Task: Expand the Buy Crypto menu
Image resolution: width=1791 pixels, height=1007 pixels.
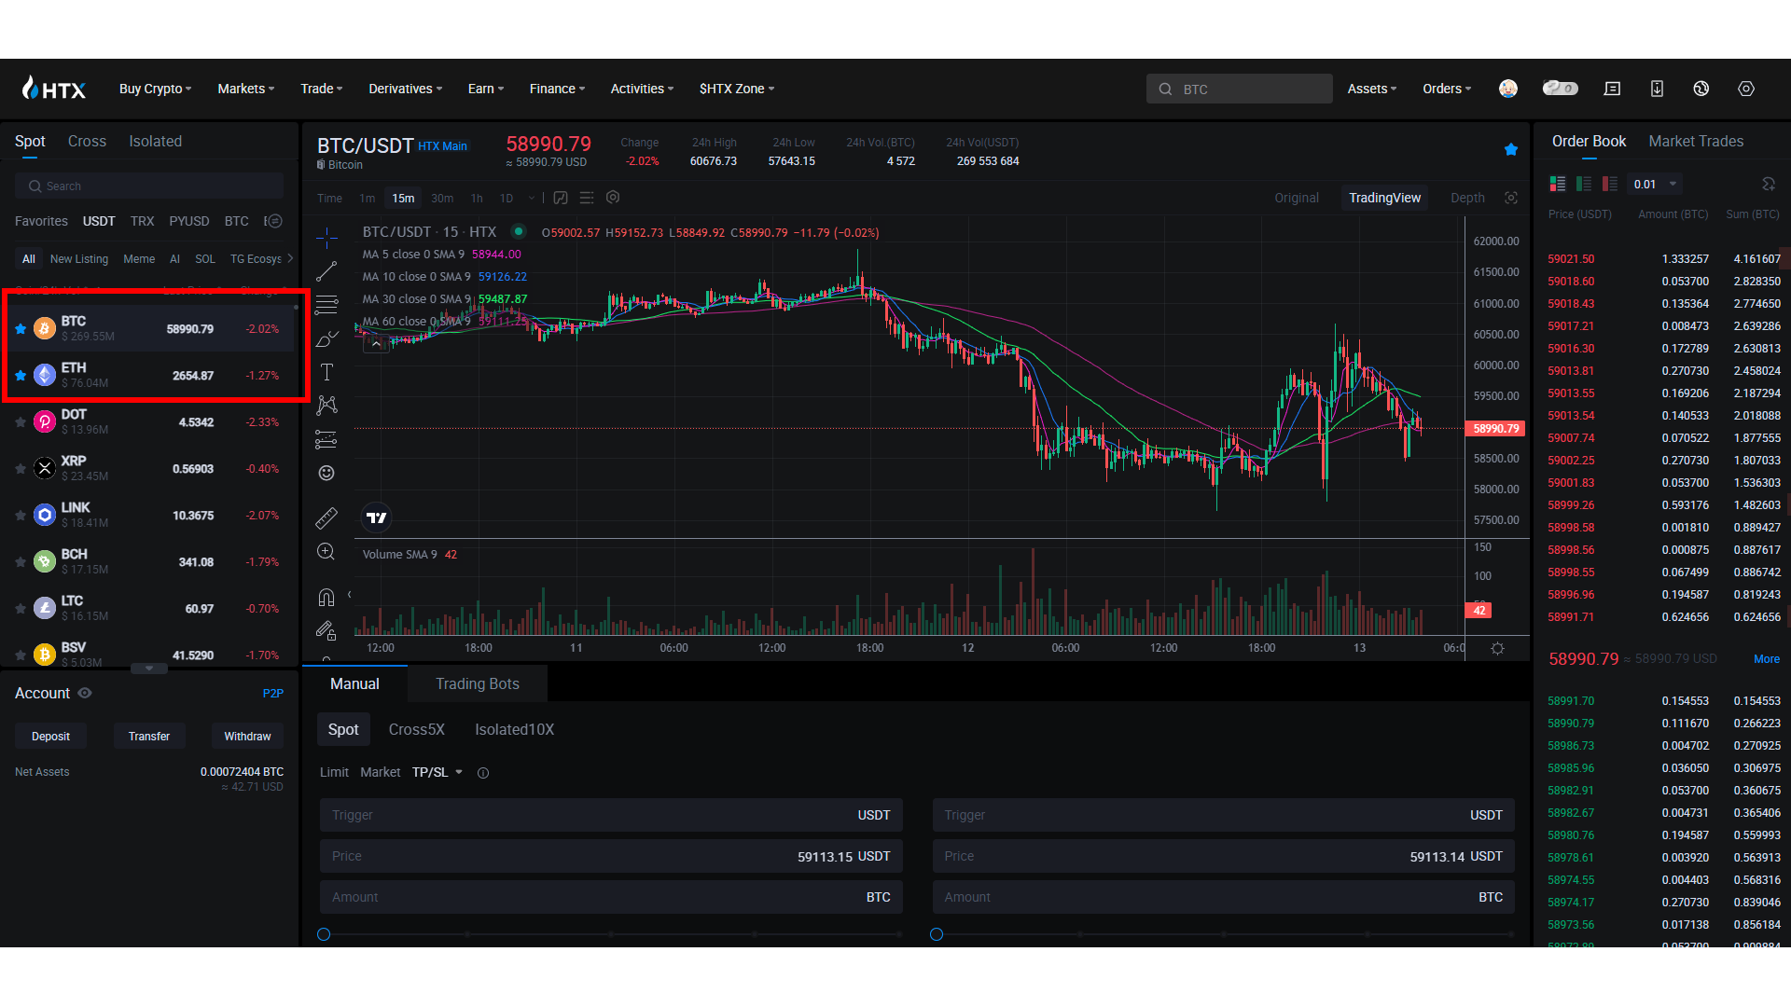Action: [155, 89]
